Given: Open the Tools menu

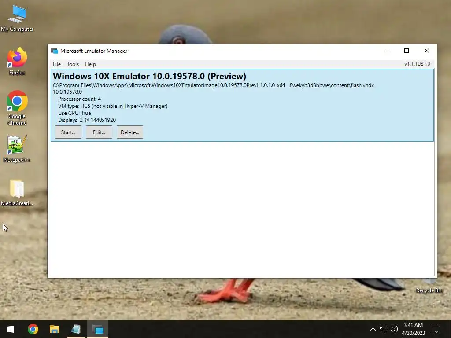Looking at the screenshot, I should (73, 64).
